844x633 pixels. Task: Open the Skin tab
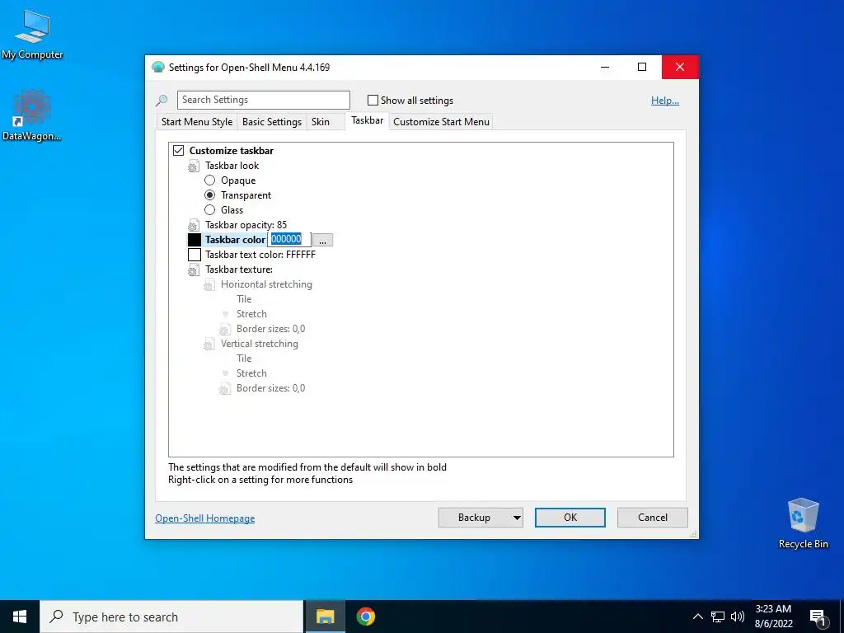(x=321, y=122)
